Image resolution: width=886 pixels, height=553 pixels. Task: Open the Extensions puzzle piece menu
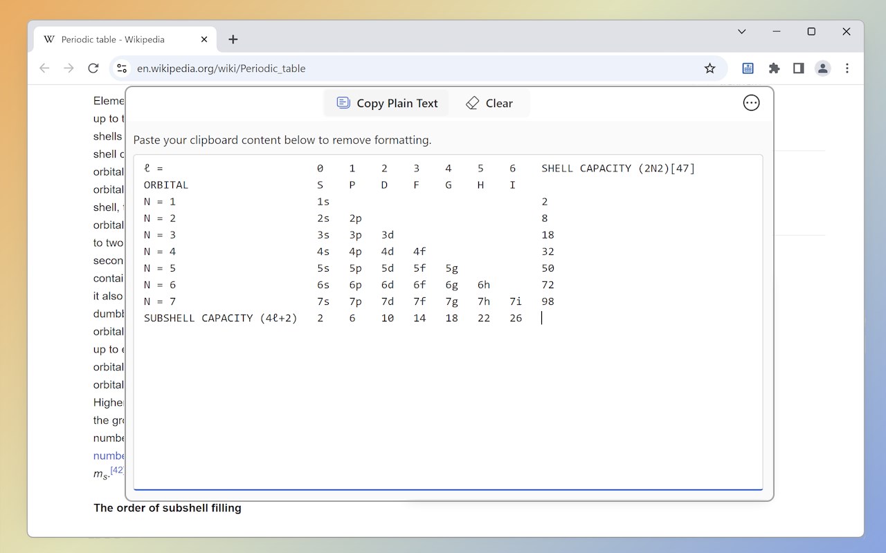[x=774, y=68]
